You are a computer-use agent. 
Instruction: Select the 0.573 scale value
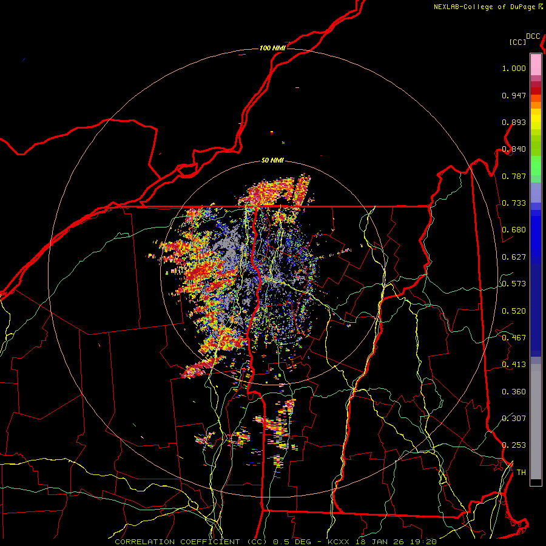514,284
